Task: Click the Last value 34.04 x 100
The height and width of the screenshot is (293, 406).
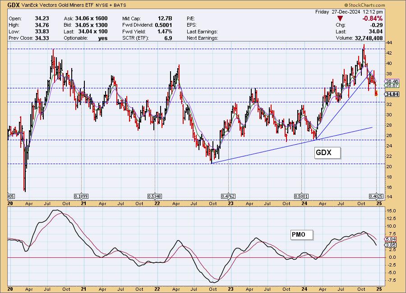Action: 93,31
